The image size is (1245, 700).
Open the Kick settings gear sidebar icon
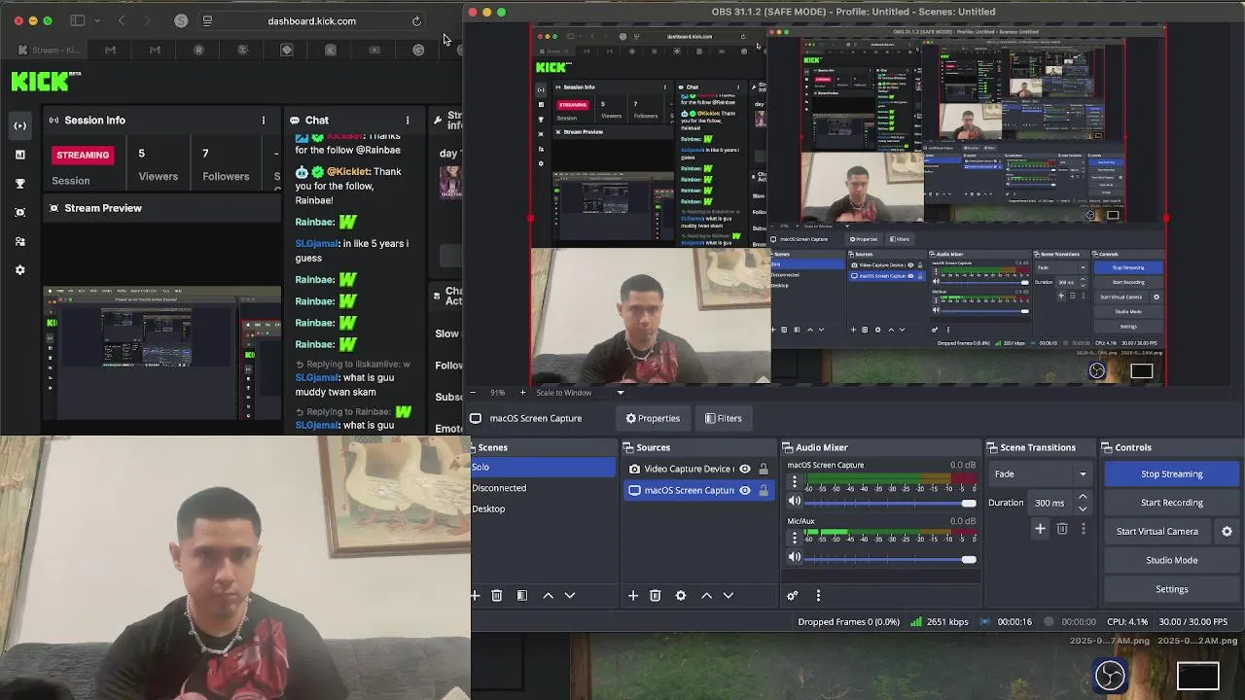click(x=20, y=270)
